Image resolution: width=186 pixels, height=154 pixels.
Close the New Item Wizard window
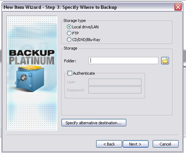pos(178,7)
